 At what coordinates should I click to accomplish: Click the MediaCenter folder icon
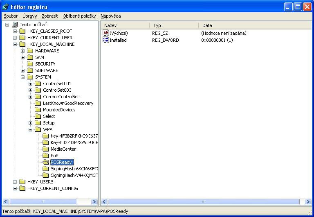[x=46, y=149]
